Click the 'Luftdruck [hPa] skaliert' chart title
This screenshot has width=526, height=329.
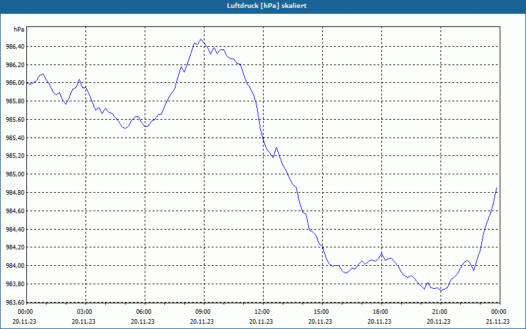point(267,6)
